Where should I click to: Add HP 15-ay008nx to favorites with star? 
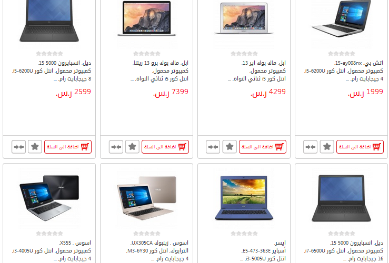(327, 147)
